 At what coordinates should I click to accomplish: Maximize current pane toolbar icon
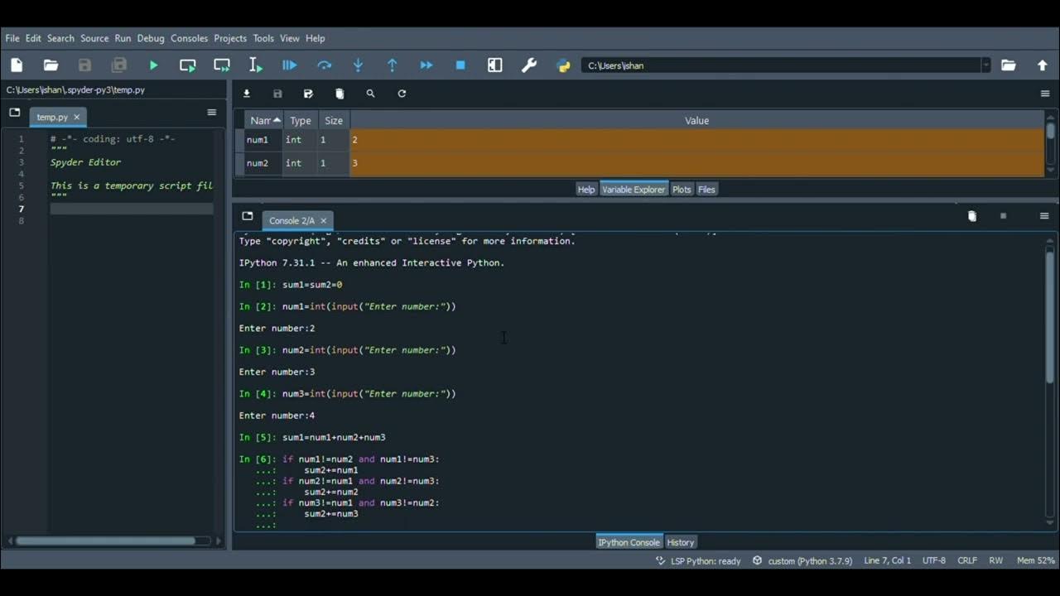click(495, 65)
